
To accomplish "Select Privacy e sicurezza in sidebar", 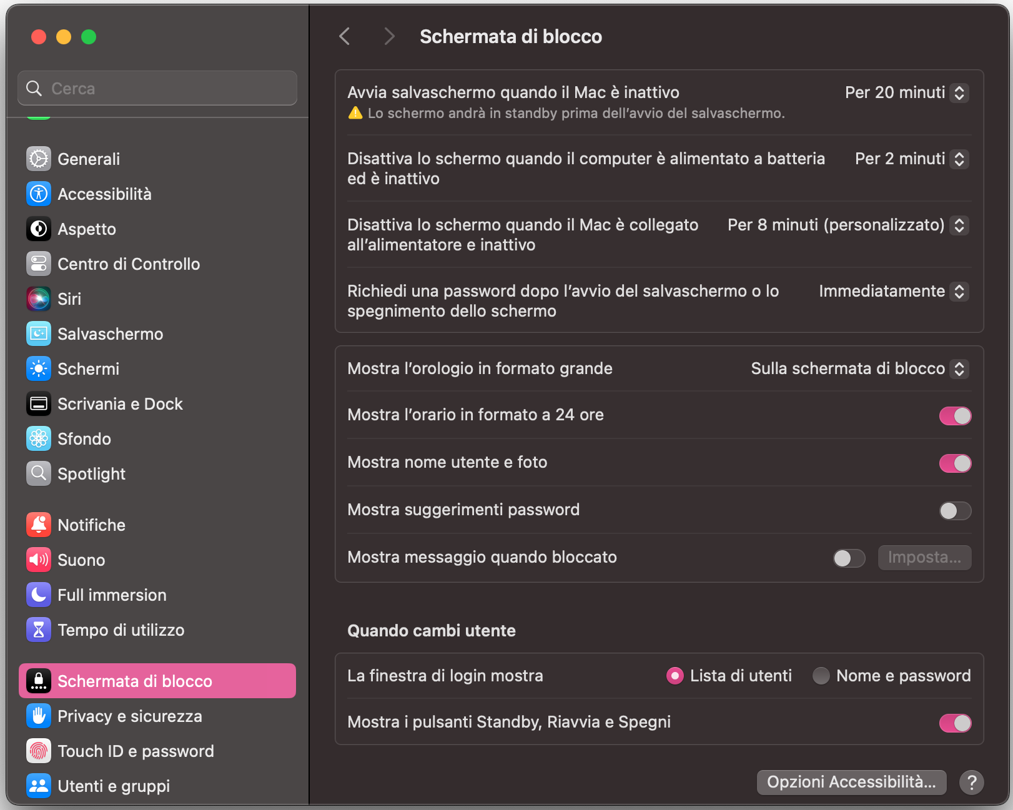I will (x=38, y=716).
